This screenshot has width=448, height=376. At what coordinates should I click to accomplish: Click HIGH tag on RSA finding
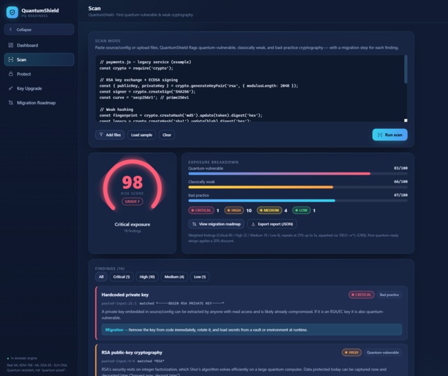(x=352, y=352)
